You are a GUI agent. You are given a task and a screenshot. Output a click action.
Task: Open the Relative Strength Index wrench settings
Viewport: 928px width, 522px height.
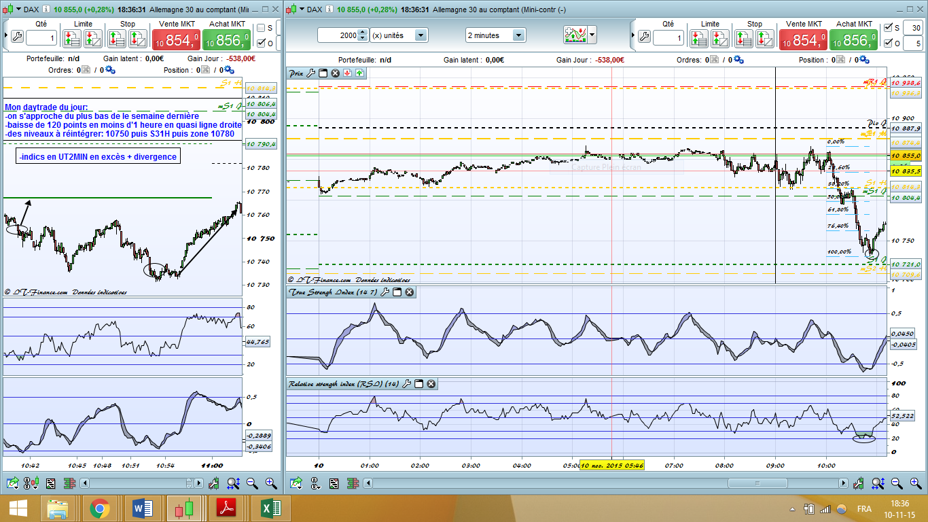click(406, 384)
